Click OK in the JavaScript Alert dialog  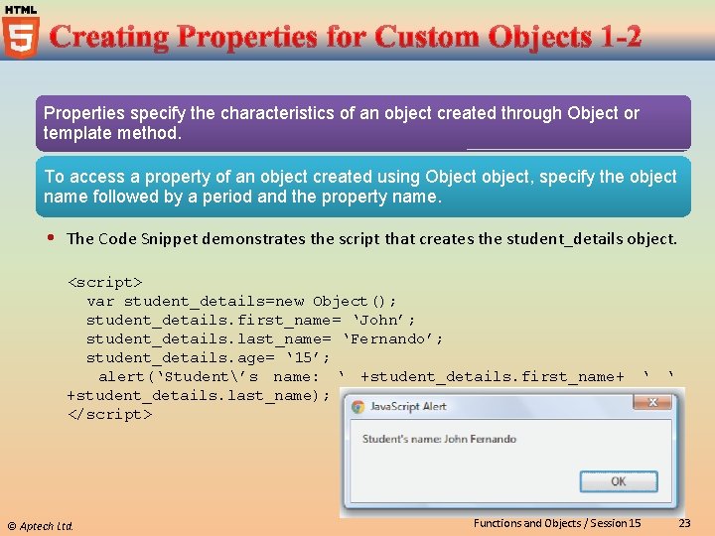pos(619,481)
